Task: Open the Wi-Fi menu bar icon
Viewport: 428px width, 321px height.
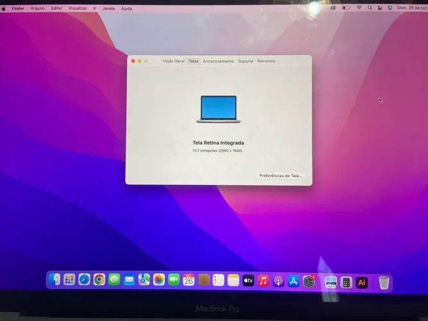Action: [x=359, y=8]
